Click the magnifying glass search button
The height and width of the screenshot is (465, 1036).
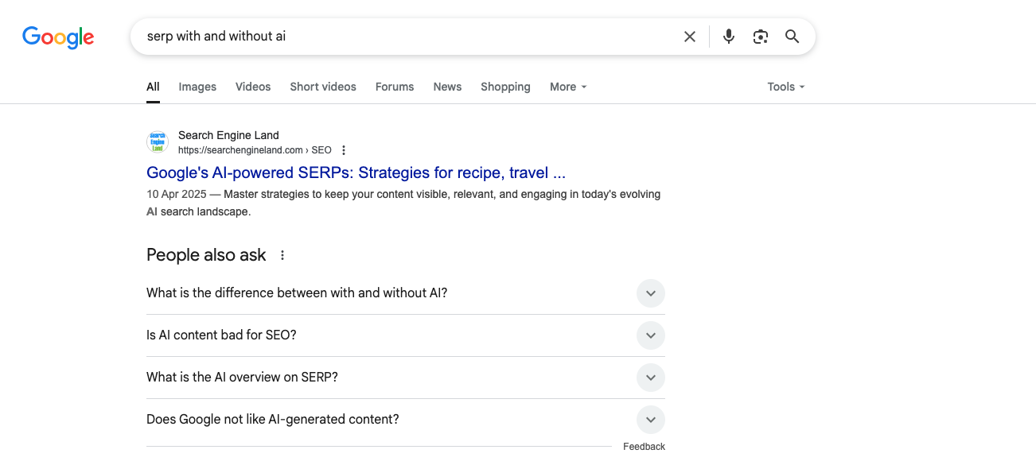tap(793, 37)
